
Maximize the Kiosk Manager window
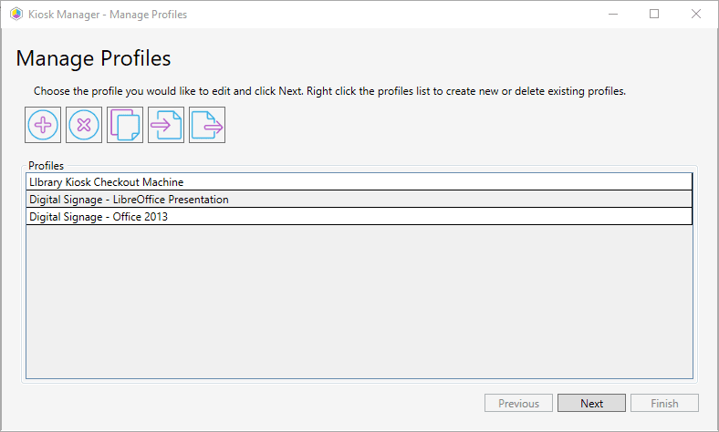click(x=654, y=14)
